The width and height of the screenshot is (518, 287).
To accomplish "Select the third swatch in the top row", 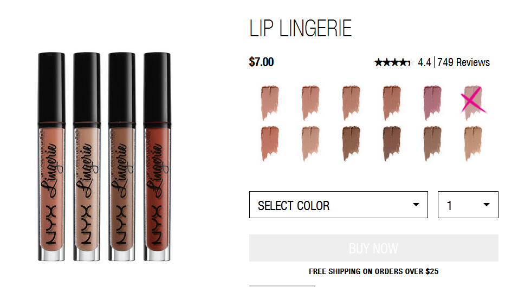I will tap(351, 103).
